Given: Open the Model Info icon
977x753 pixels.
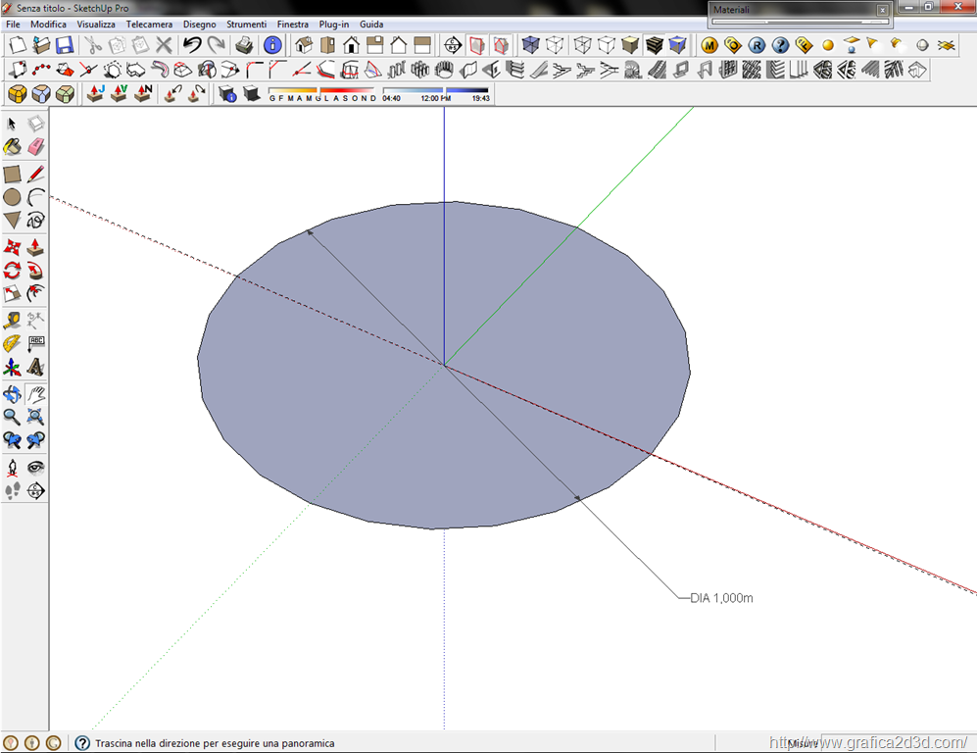Looking at the screenshot, I should (x=272, y=45).
